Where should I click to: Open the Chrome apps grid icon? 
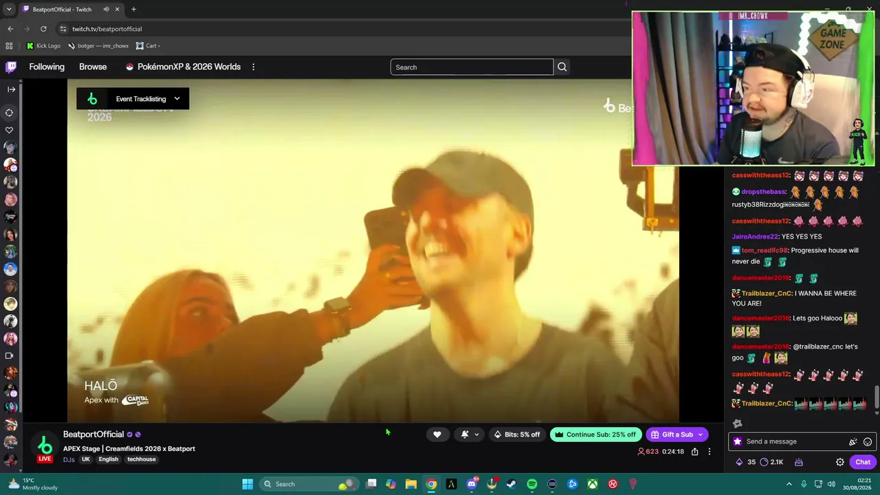9,46
